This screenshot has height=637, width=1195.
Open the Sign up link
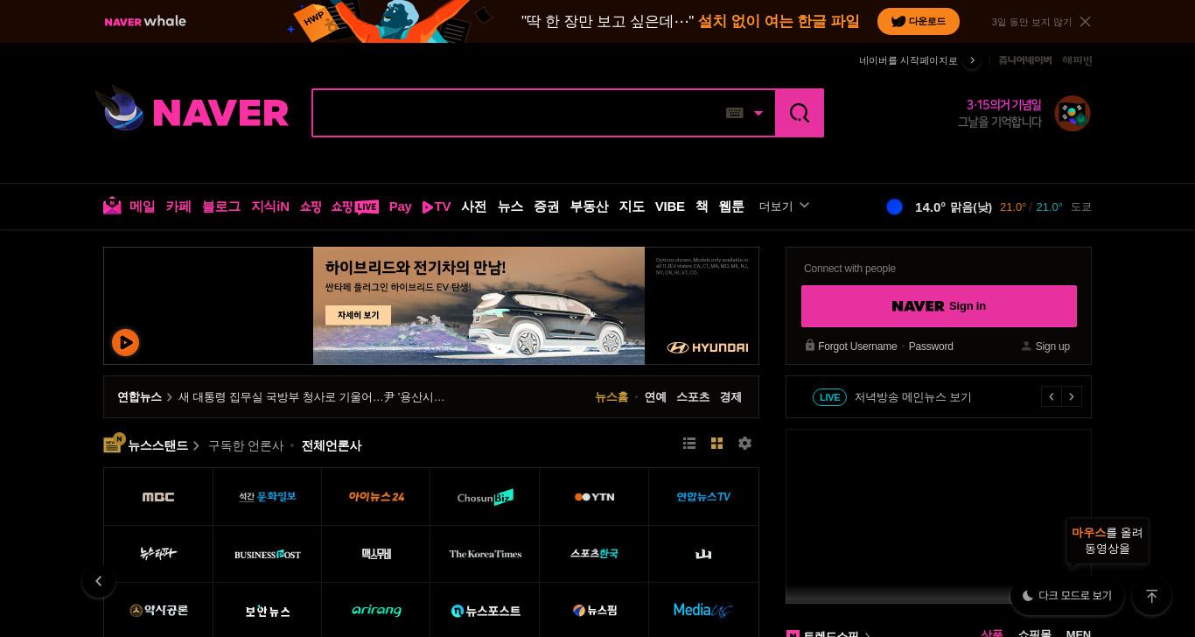click(1052, 346)
